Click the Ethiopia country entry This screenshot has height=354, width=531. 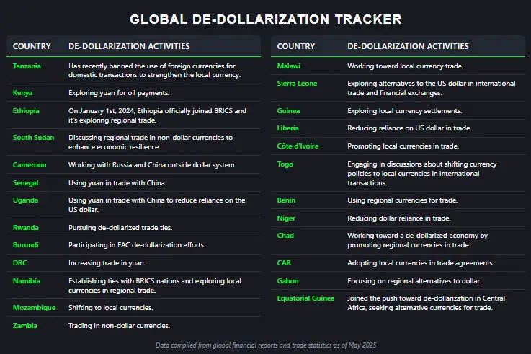pos(26,111)
